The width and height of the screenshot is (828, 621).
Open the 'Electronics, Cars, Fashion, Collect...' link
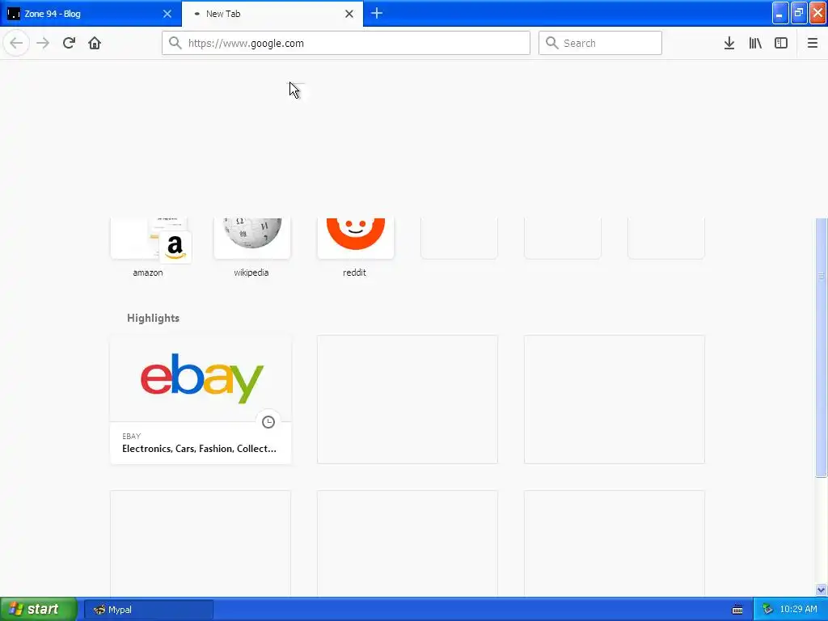click(x=199, y=448)
